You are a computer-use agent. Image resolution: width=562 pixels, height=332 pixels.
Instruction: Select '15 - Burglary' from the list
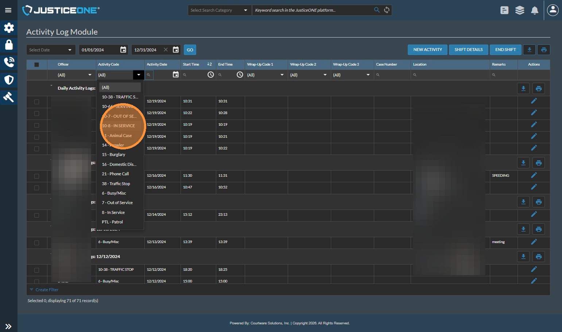[x=113, y=155]
